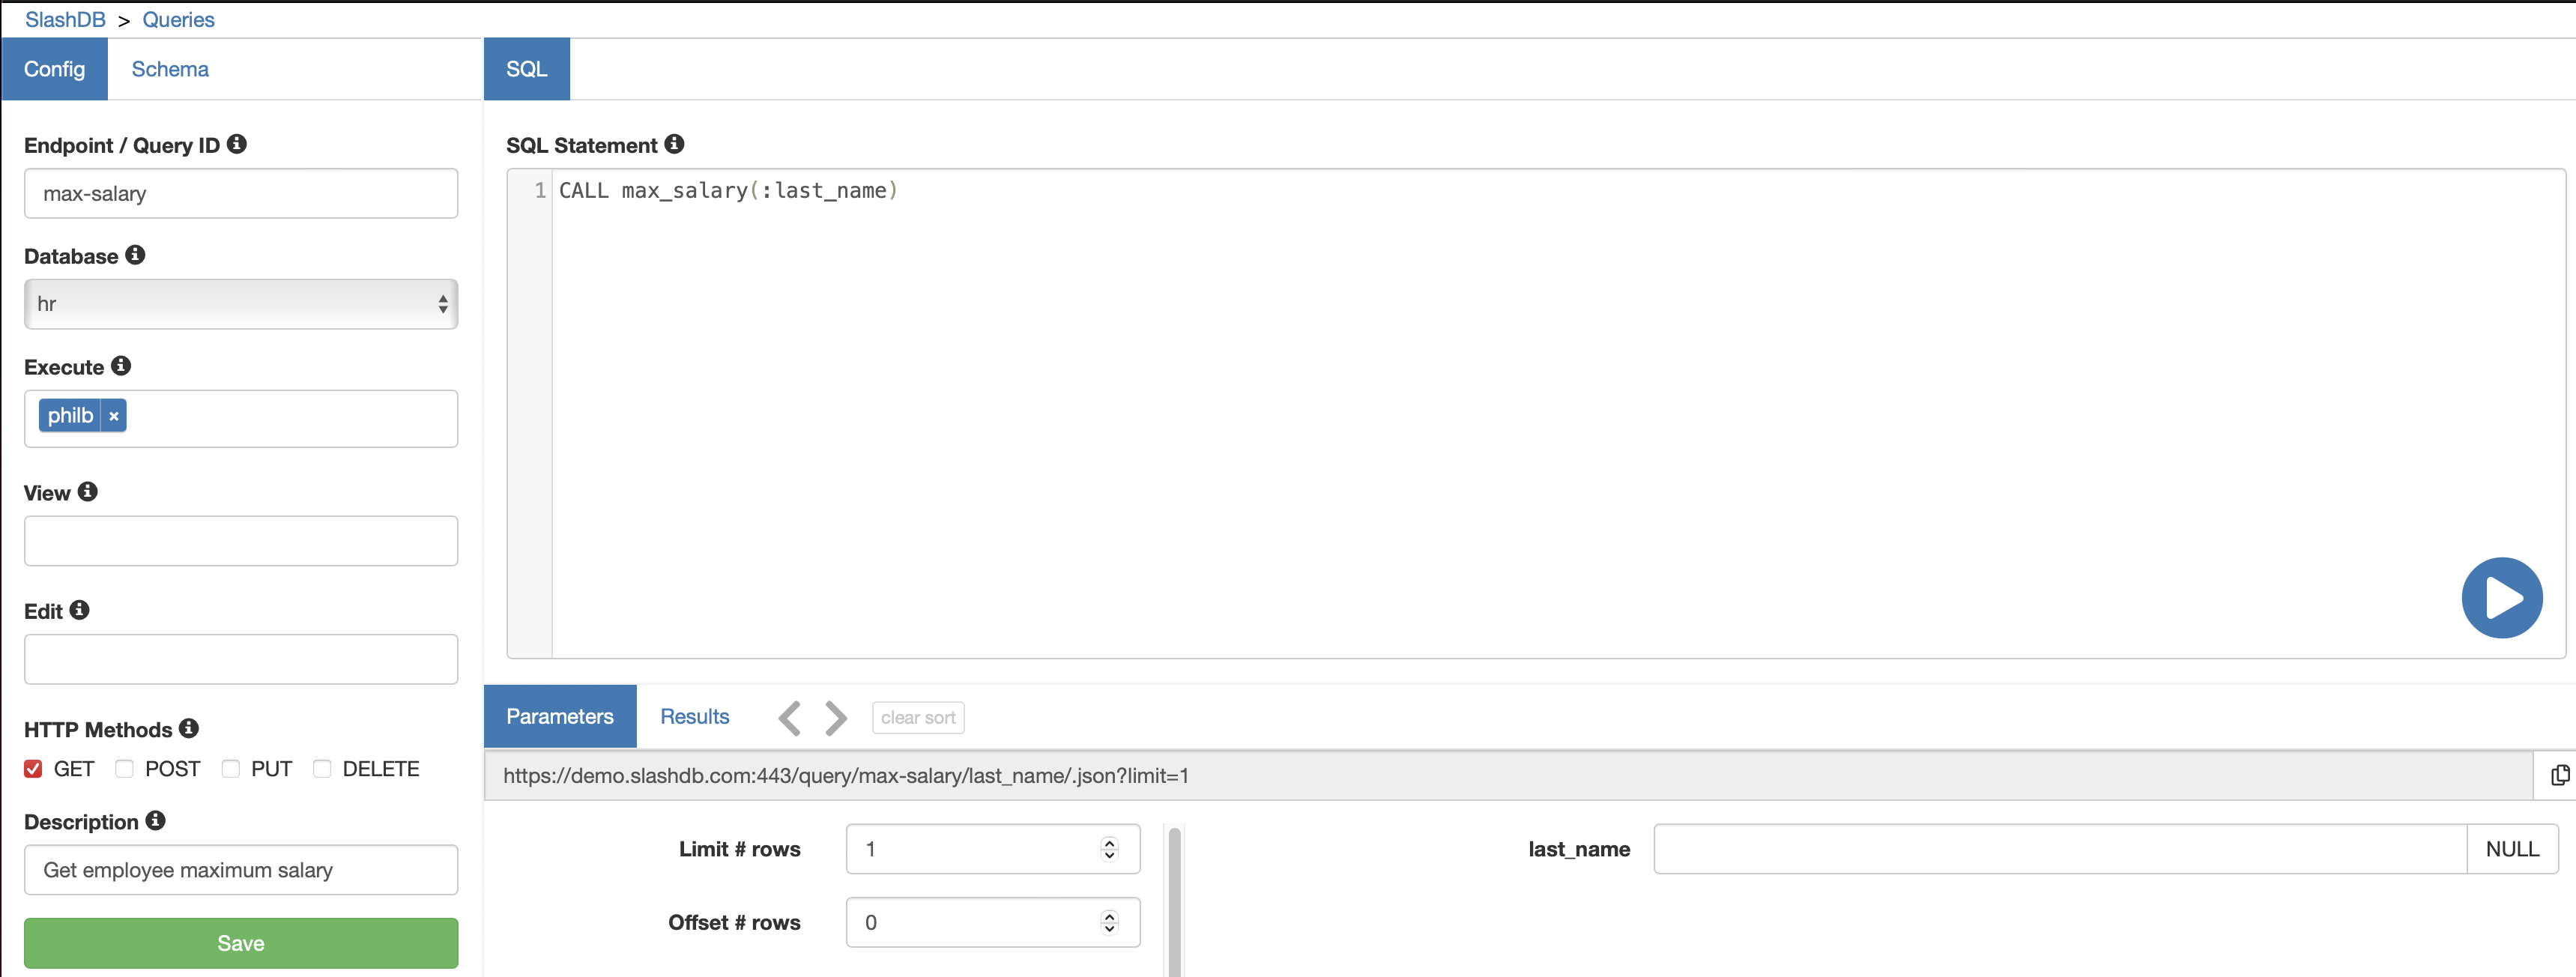
Task: Enable the POST method checkbox
Action: coord(124,769)
